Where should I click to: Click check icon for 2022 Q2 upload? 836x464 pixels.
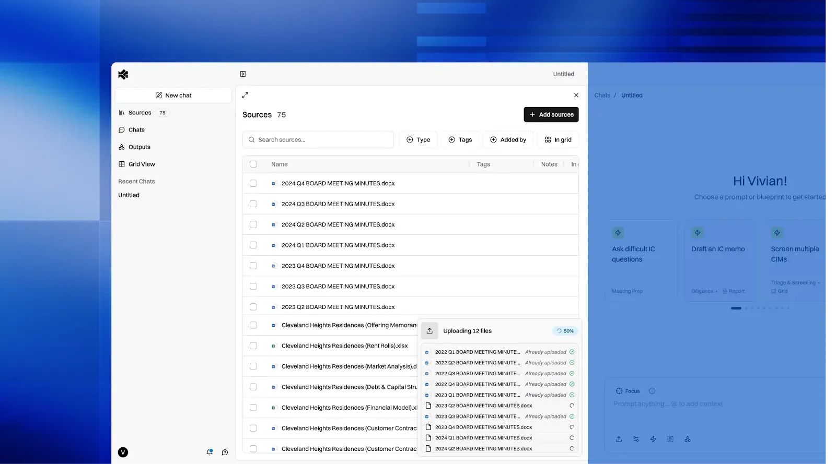[x=572, y=363]
